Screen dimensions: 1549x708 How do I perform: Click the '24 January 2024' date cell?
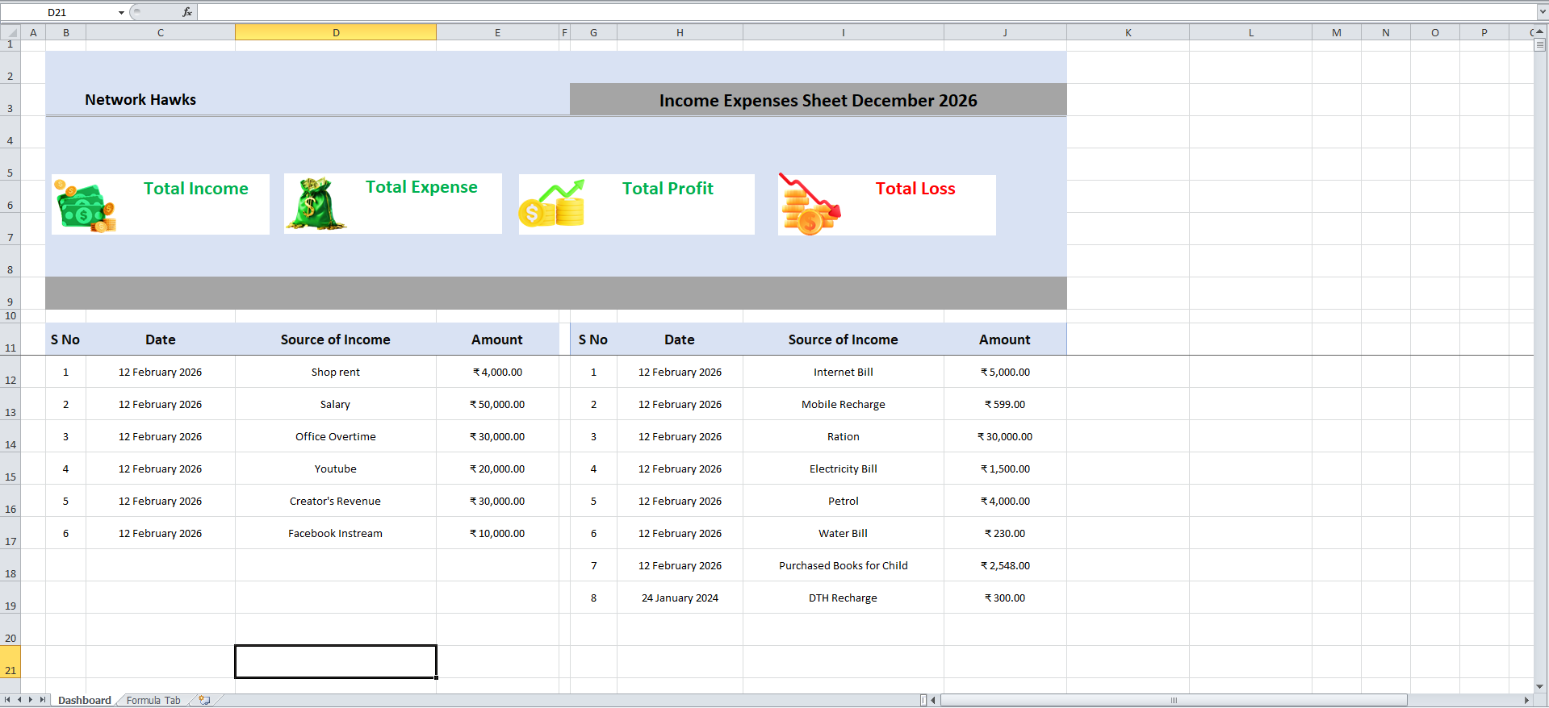[x=680, y=598]
